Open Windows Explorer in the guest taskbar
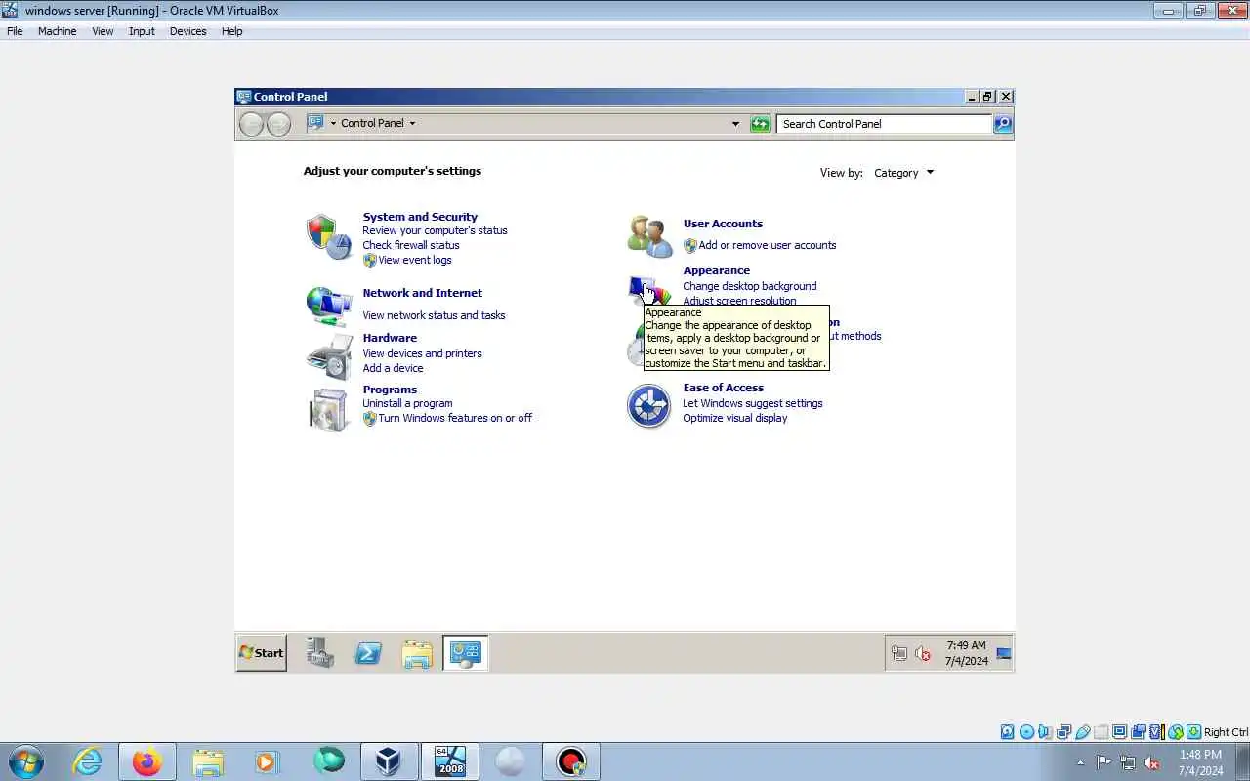The width and height of the screenshot is (1250, 781). pyautogui.click(x=417, y=653)
